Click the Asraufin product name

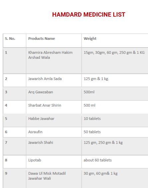(x=35, y=132)
